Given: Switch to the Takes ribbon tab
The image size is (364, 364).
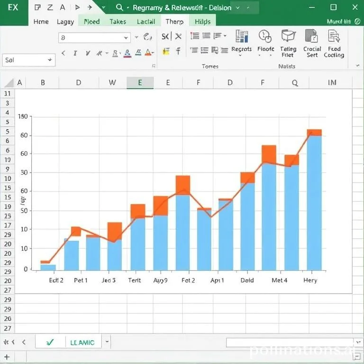Looking at the screenshot, I should tap(118, 22).
